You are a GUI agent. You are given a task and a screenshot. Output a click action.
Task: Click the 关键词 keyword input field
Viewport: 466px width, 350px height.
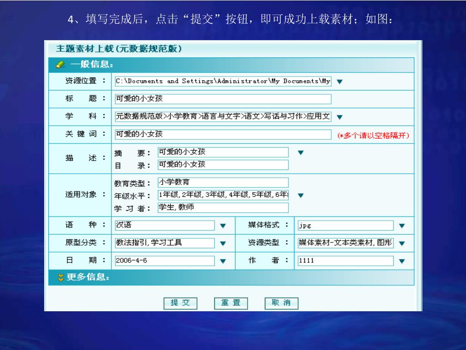(x=223, y=134)
